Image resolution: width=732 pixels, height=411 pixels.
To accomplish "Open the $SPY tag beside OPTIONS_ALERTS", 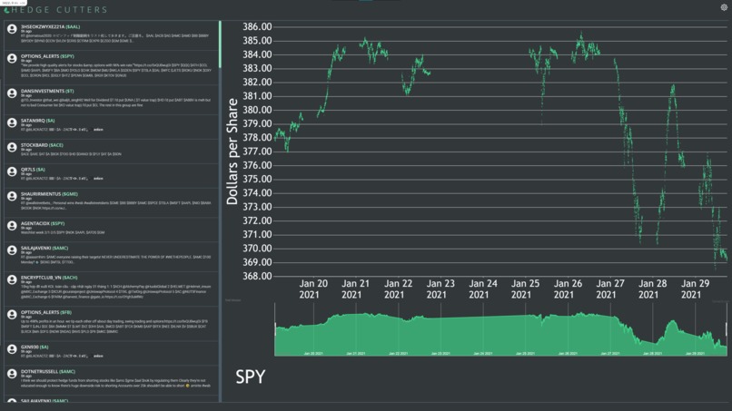I will (x=67, y=56).
